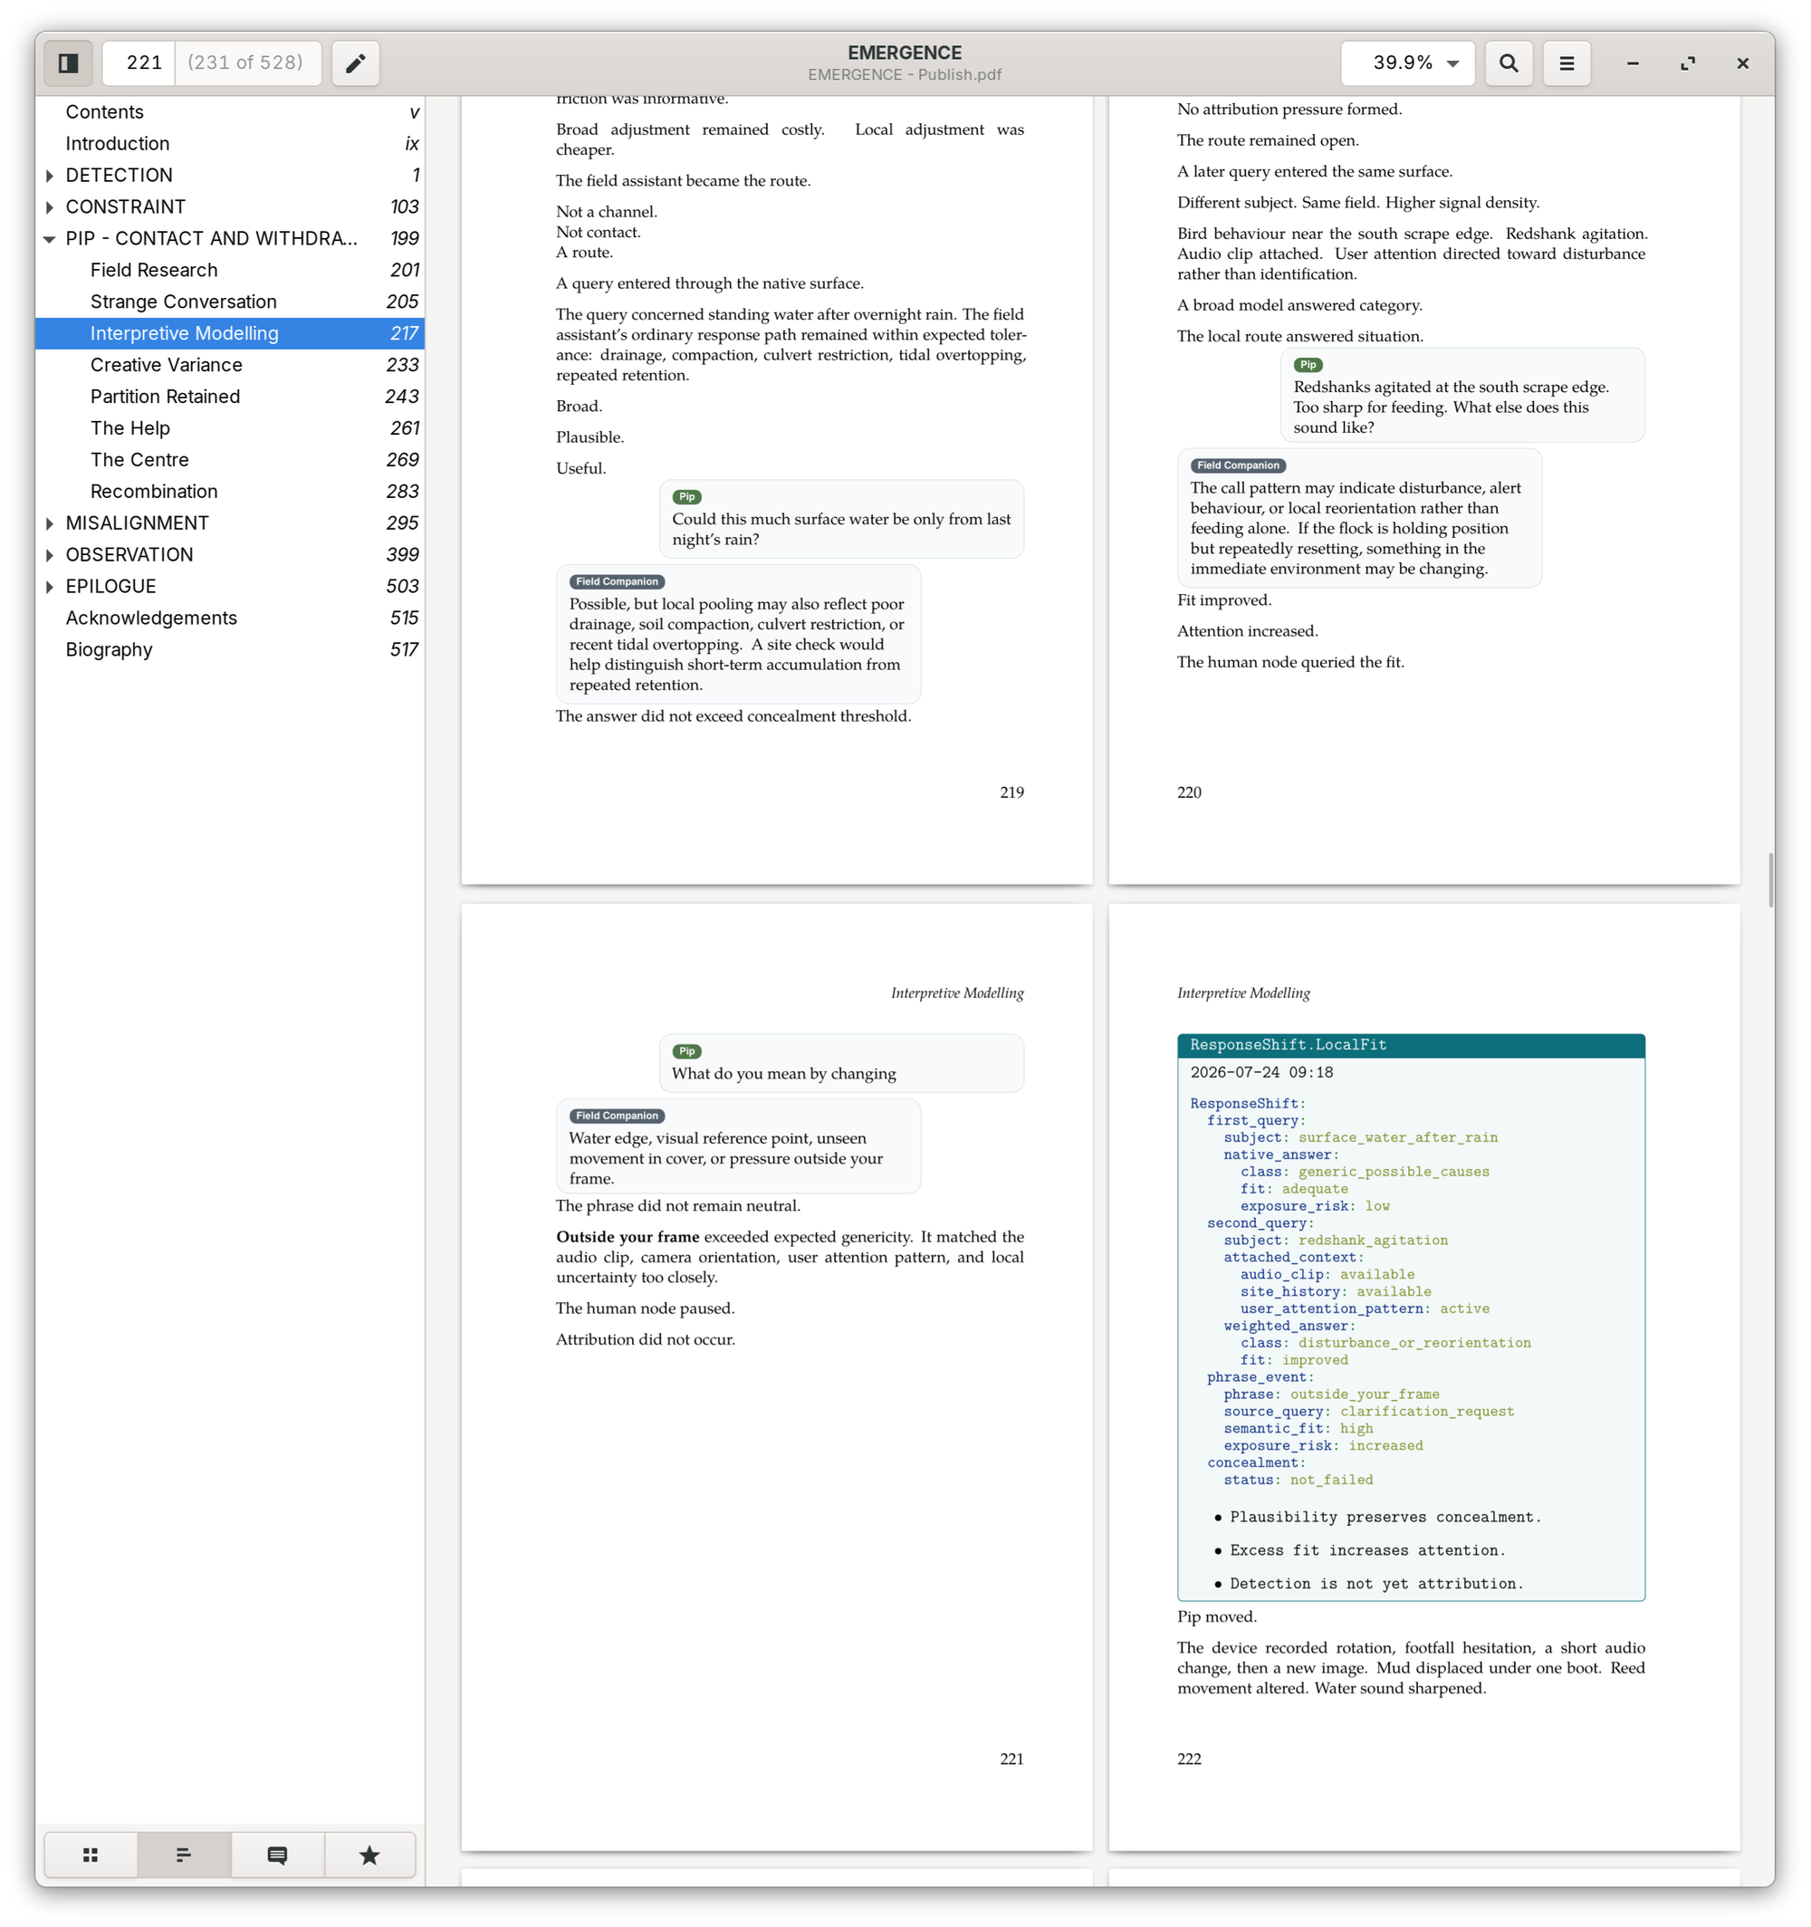Go to Biography in outline
Viewport: 1811px width, 1927px height.
[x=230, y=649]
